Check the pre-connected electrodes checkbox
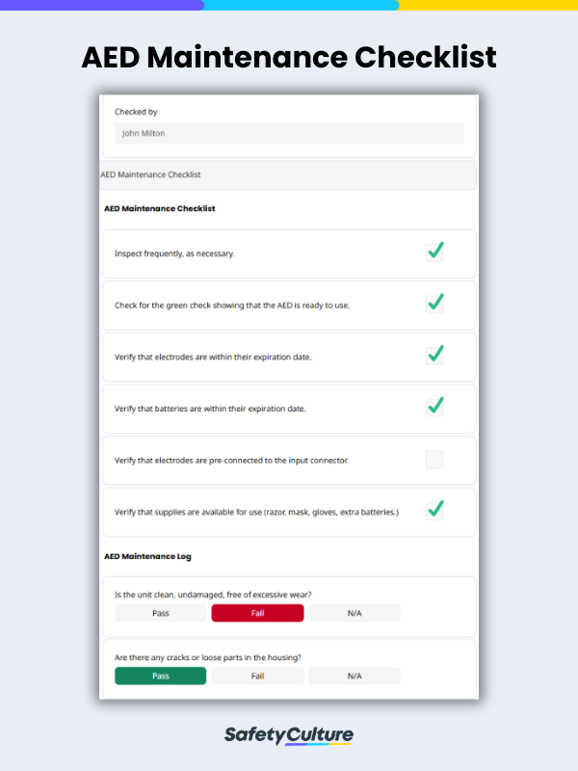 (434, 459)
